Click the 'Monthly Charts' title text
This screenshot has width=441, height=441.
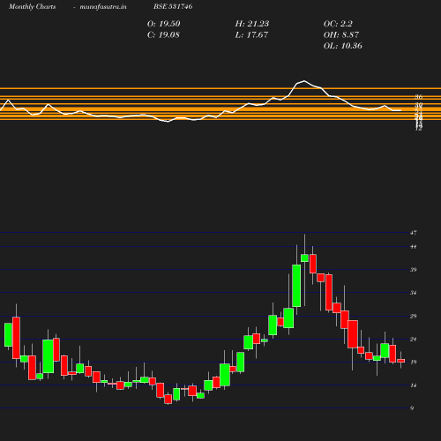click(32, 6)
